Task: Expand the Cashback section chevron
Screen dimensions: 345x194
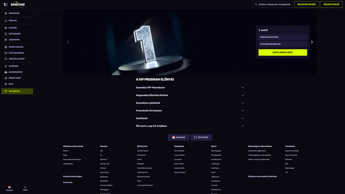Action: tap(243, 118)
